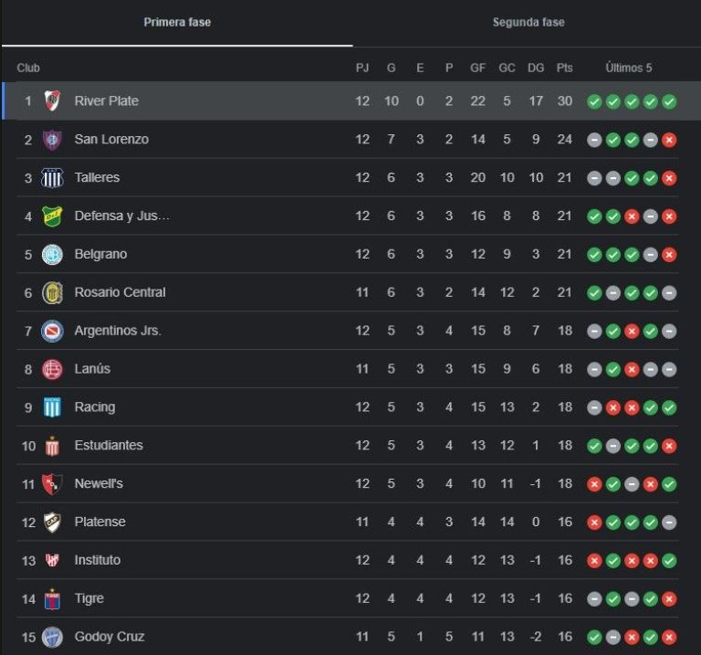Click the Últimos 5 column header
Screen dimensions: 701x655
tap(629, 68)
